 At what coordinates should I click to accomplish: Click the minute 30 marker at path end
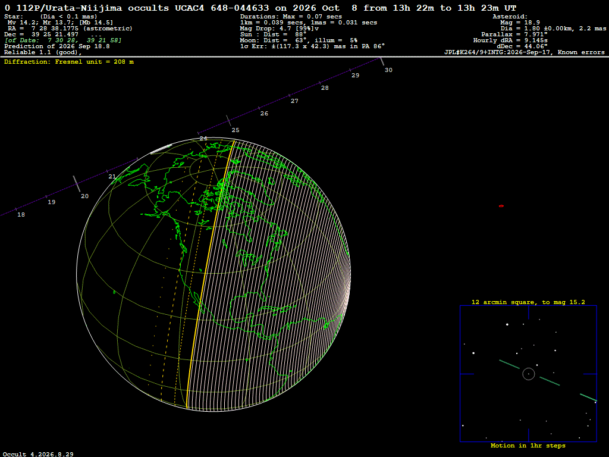[x=382, y=61]
